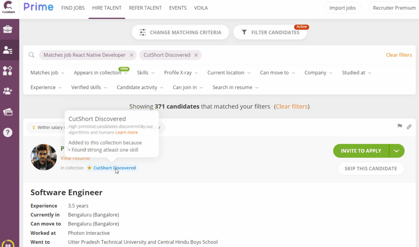
Task: Click the 3.5 years experience value
Action: coord(78,206)
